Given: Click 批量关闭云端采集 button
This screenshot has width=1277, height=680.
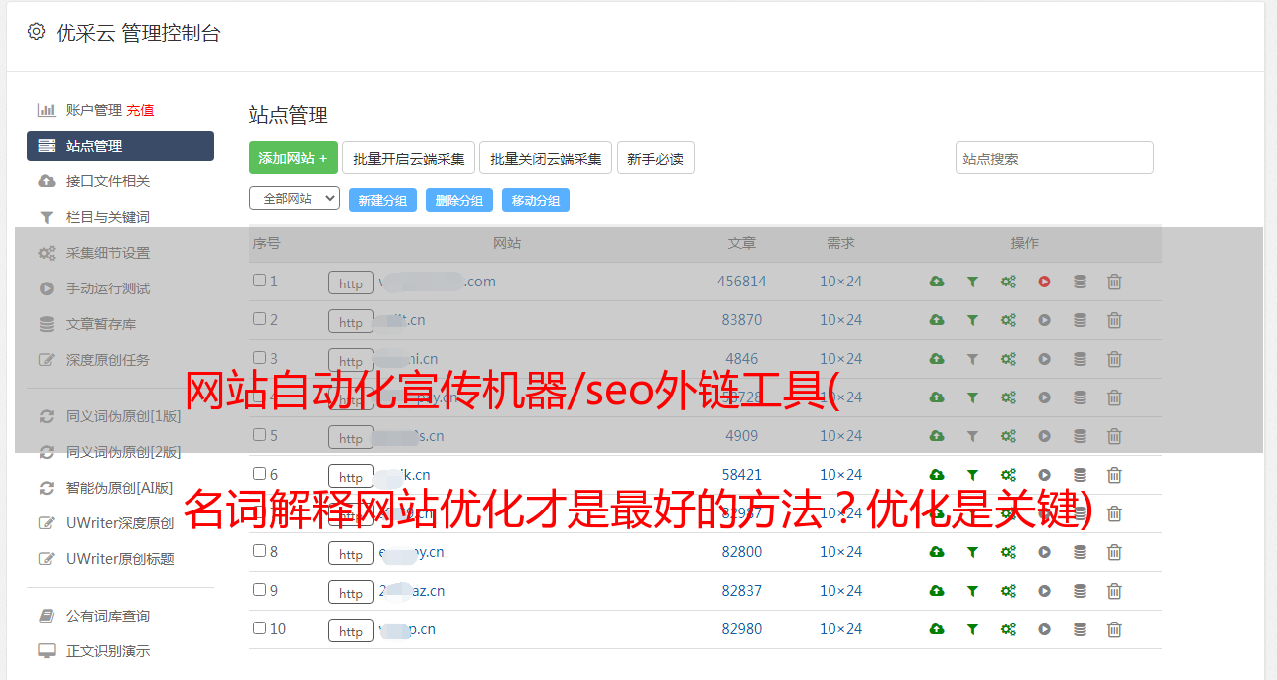Looking at the screenshot, I should pyautogui.click(x=546, y=158).
